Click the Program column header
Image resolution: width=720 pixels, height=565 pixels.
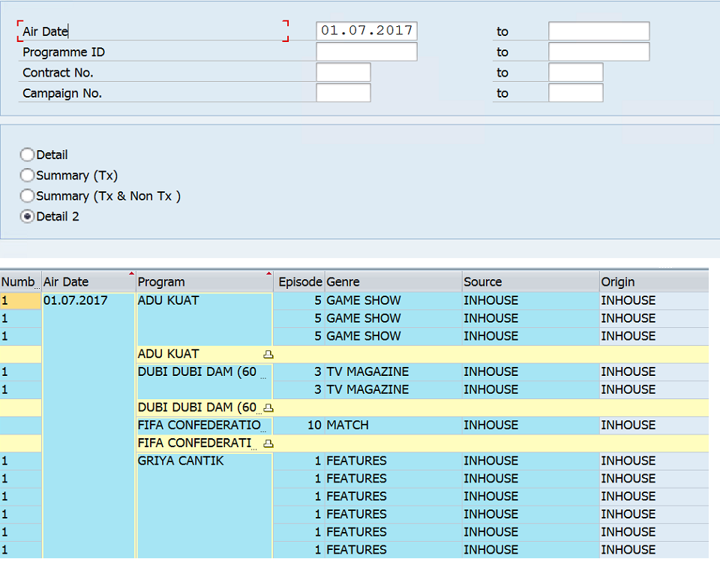tap(205, 281)
